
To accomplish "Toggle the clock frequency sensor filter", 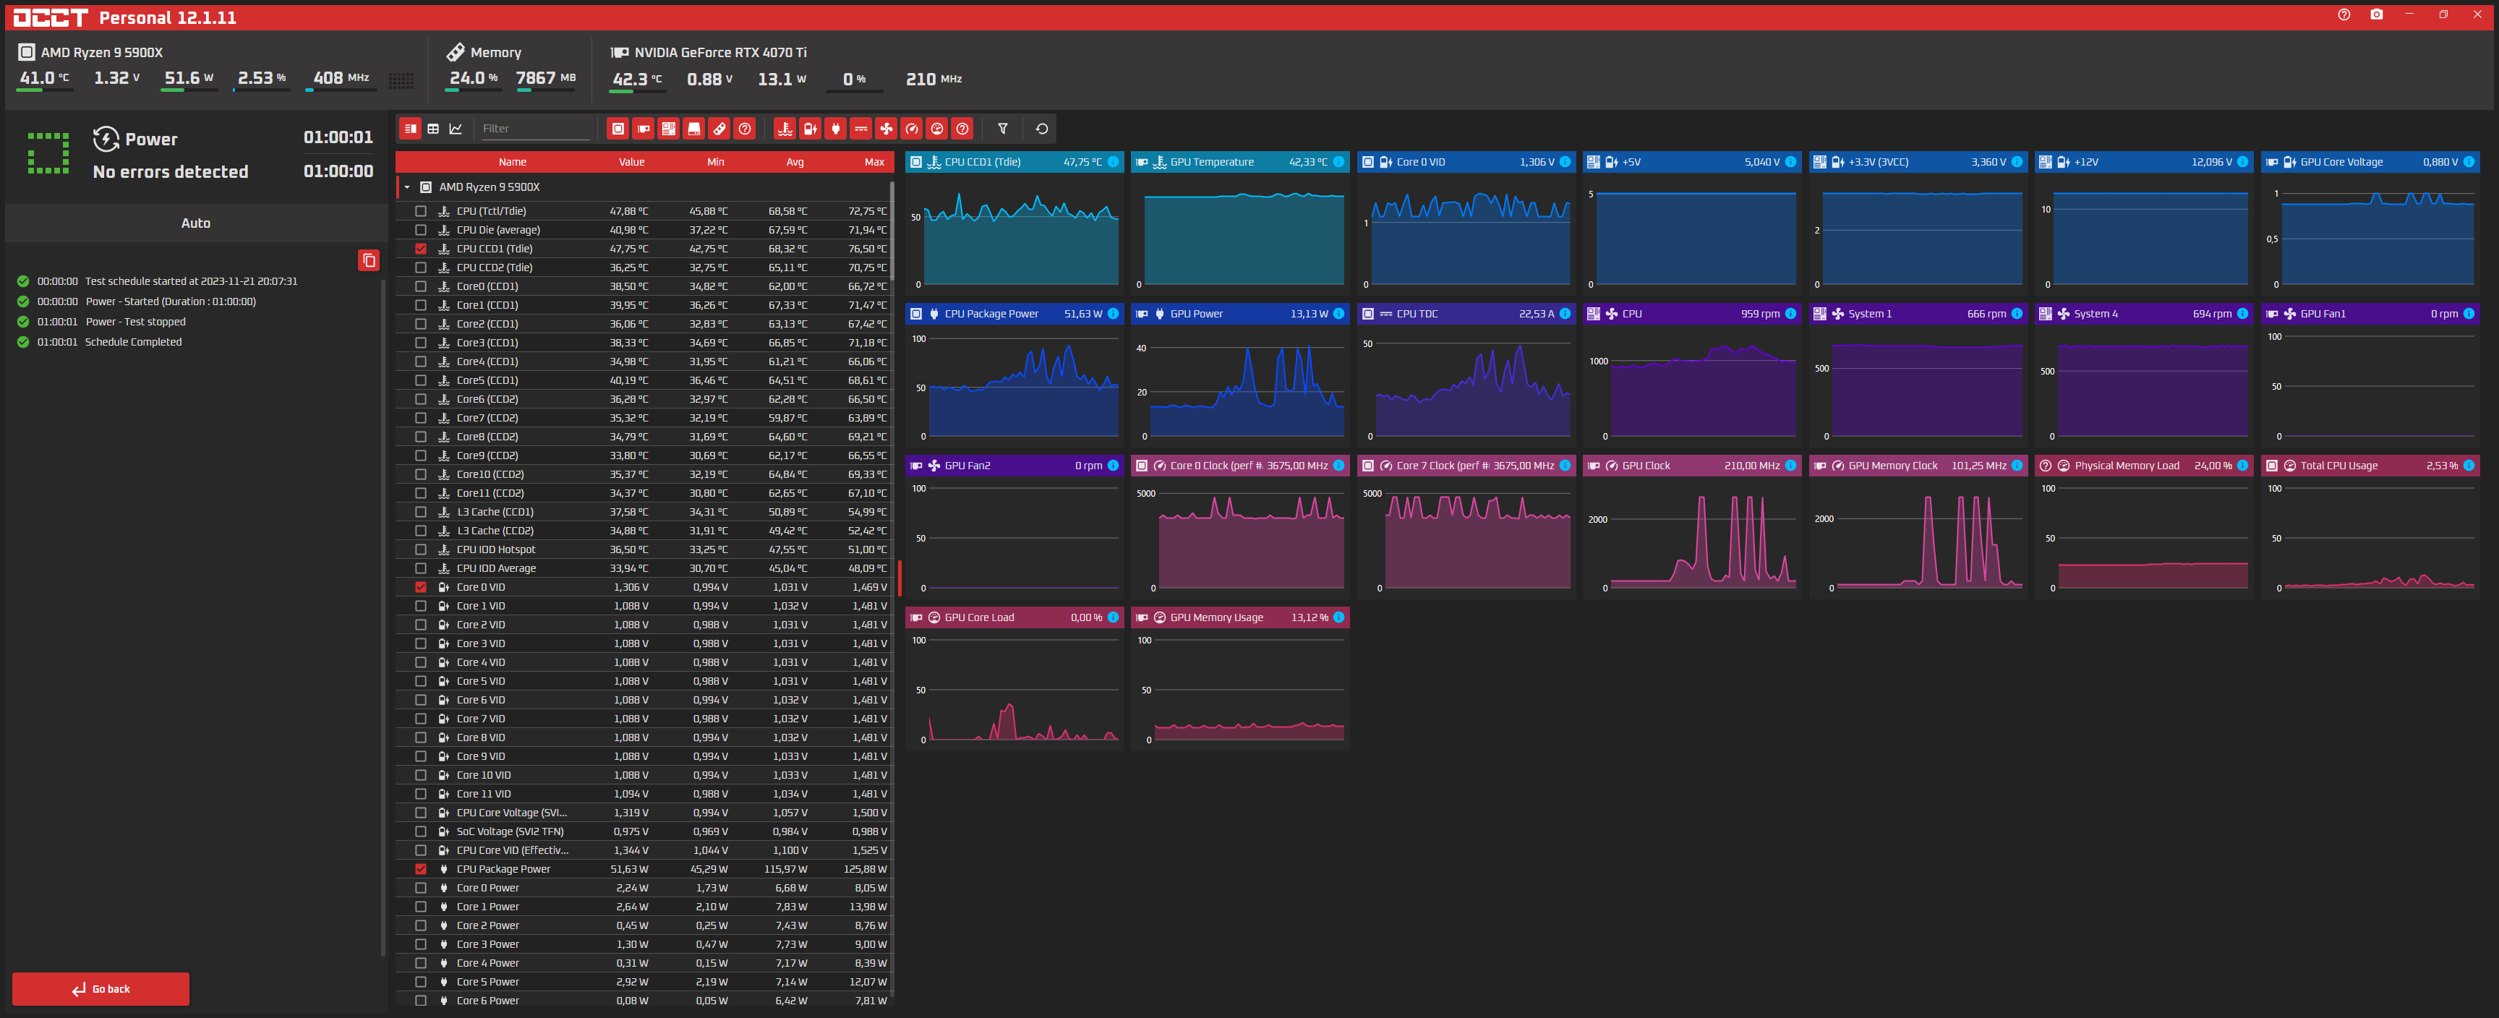I will 911,128.
